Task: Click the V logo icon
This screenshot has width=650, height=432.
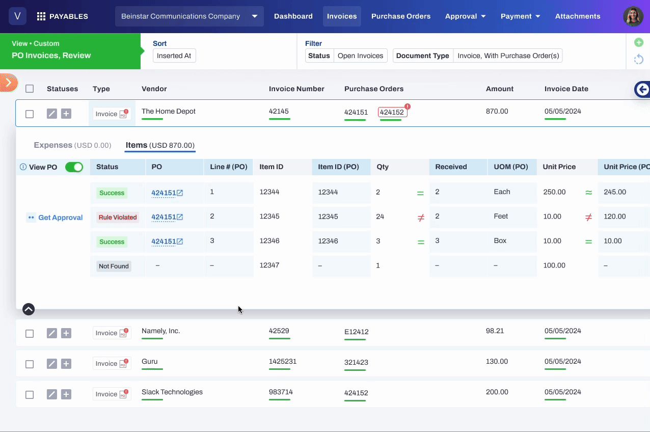Action: pos(17,16)
